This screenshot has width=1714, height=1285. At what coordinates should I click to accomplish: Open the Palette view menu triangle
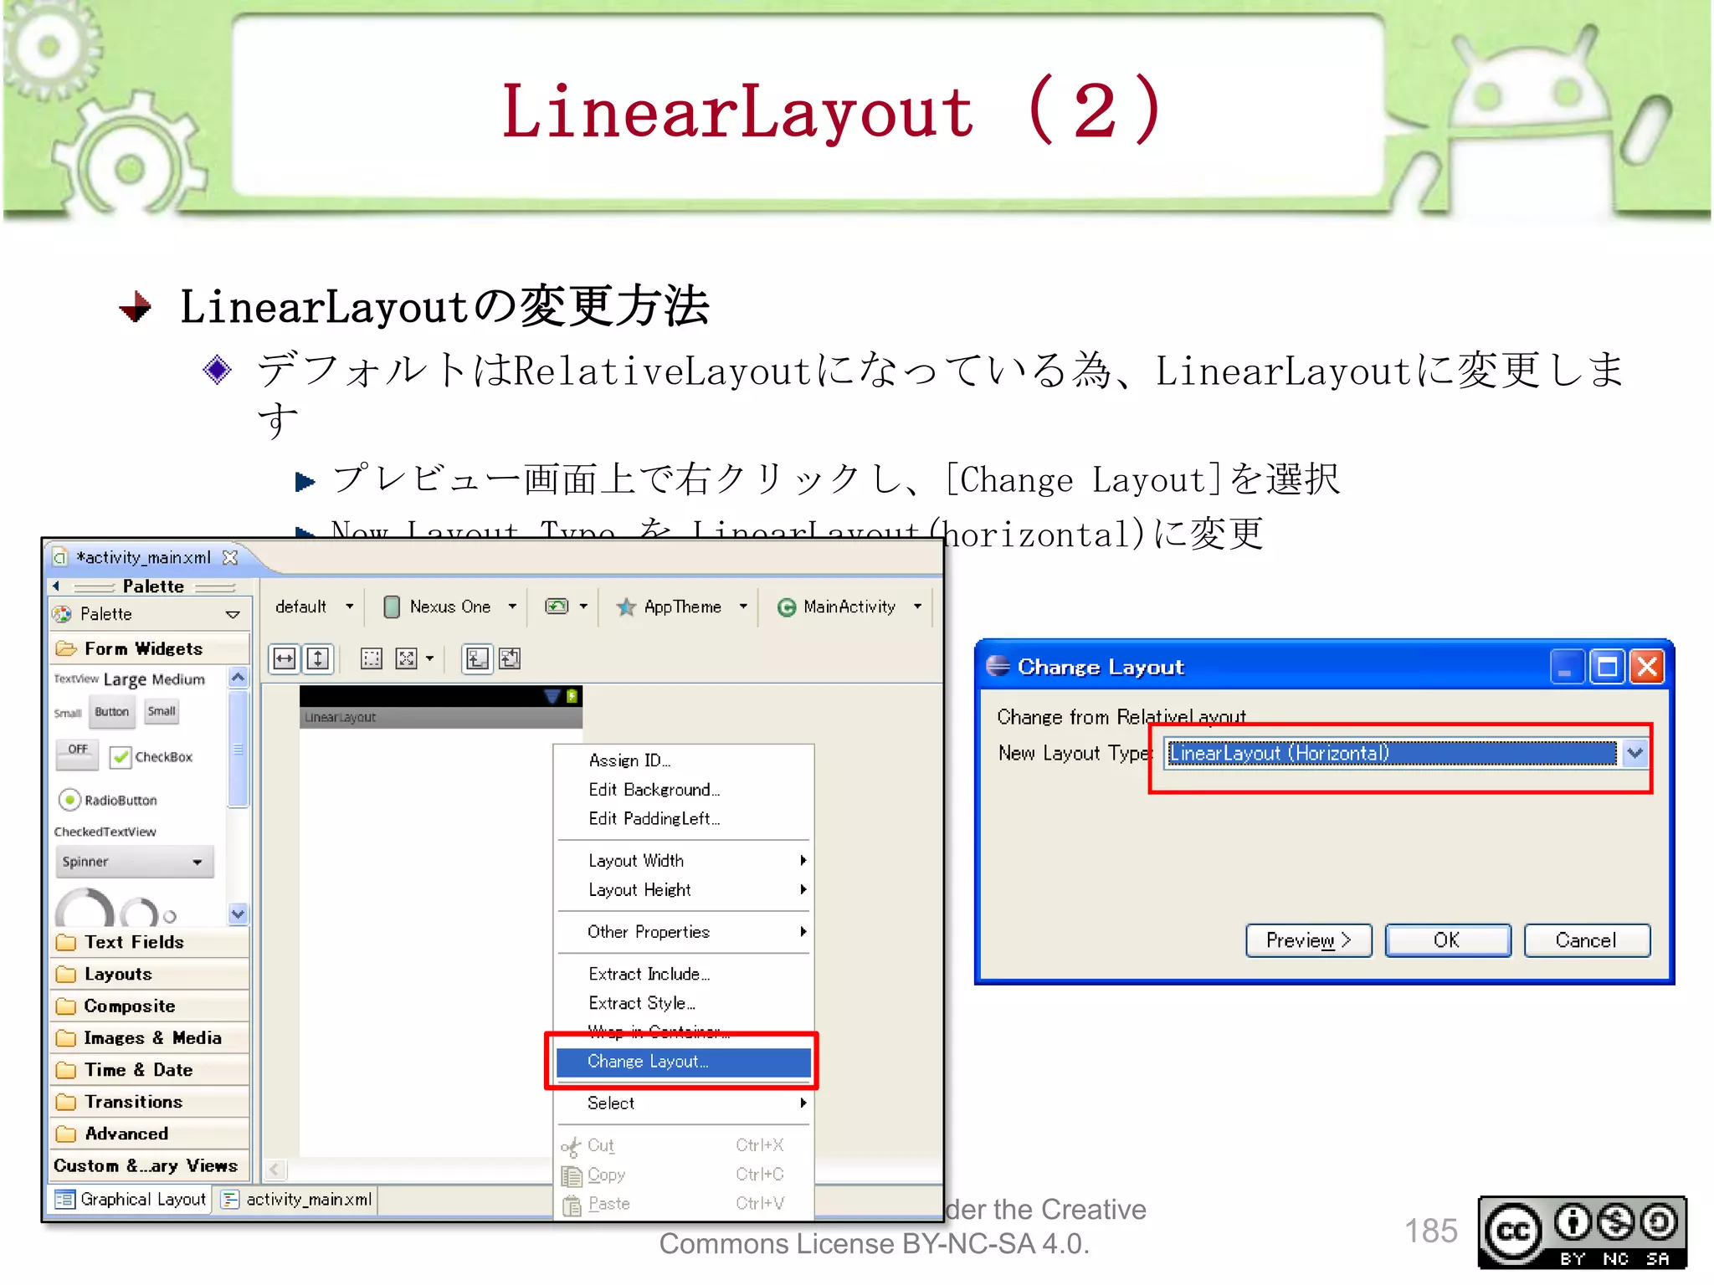coord(233,615)
